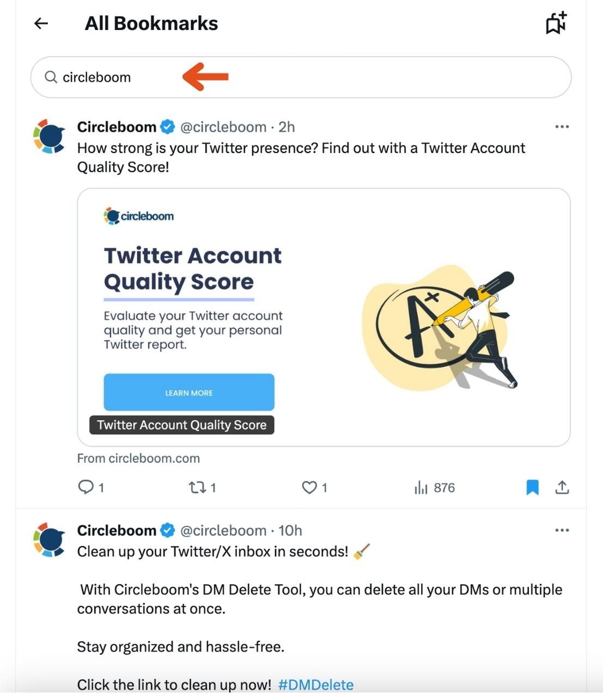Click the verified badge next to Circleboom
The height and width of the screenshot is (693, 603).
pyautogui.click(x=167, y=126)
